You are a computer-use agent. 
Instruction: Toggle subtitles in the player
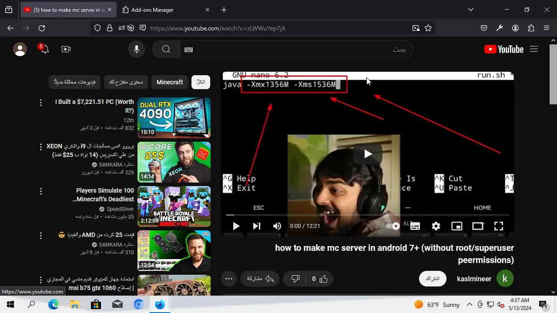pyautogui.click(x=415, y=226)
